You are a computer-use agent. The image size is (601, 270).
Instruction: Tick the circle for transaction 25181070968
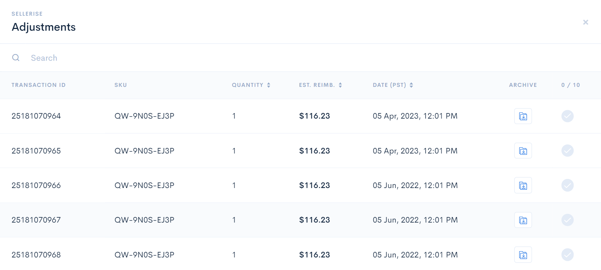[x=567, y=255]
